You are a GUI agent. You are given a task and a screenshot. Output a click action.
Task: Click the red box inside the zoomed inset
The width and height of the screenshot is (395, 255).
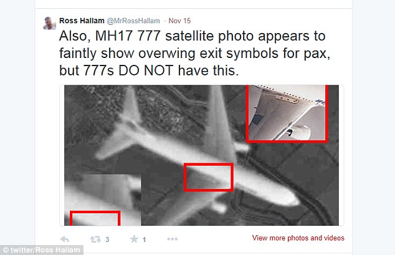pyautogui.click(x=95, y=218)
